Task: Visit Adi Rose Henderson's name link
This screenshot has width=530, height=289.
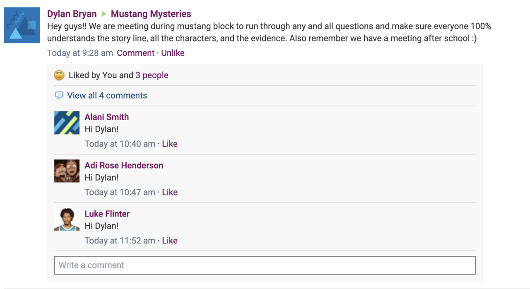Action: [124, 166]
